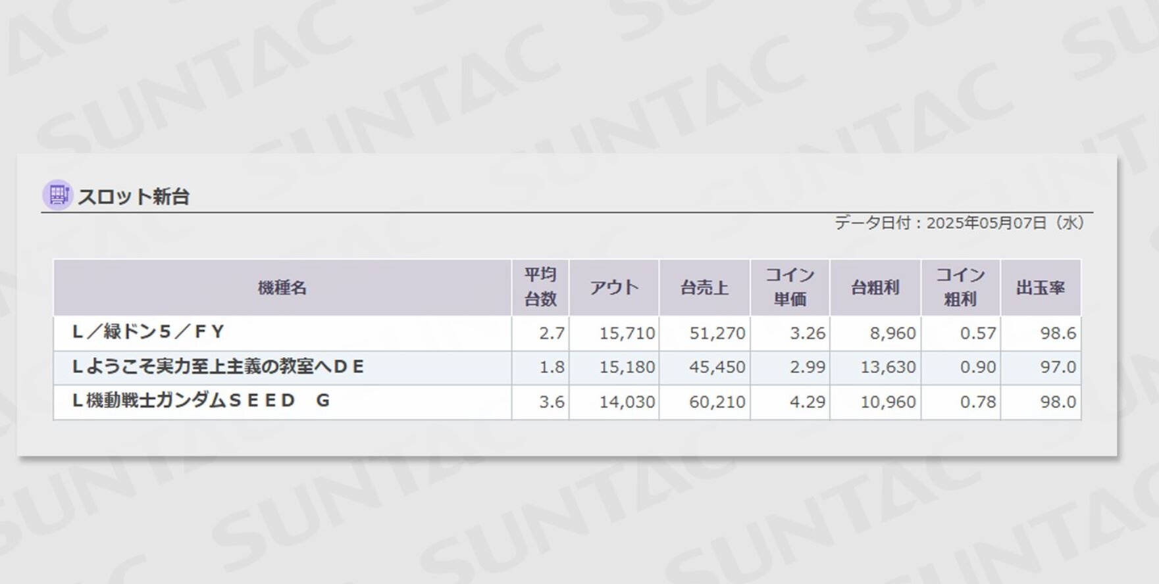1159x584 pixels.
Task: Click payout rate 98.6
Action: coord(1058,333)
